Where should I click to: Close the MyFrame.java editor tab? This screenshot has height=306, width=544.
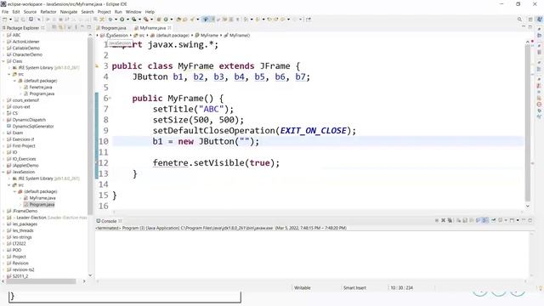pyautogui.click(x=169, y=28)
